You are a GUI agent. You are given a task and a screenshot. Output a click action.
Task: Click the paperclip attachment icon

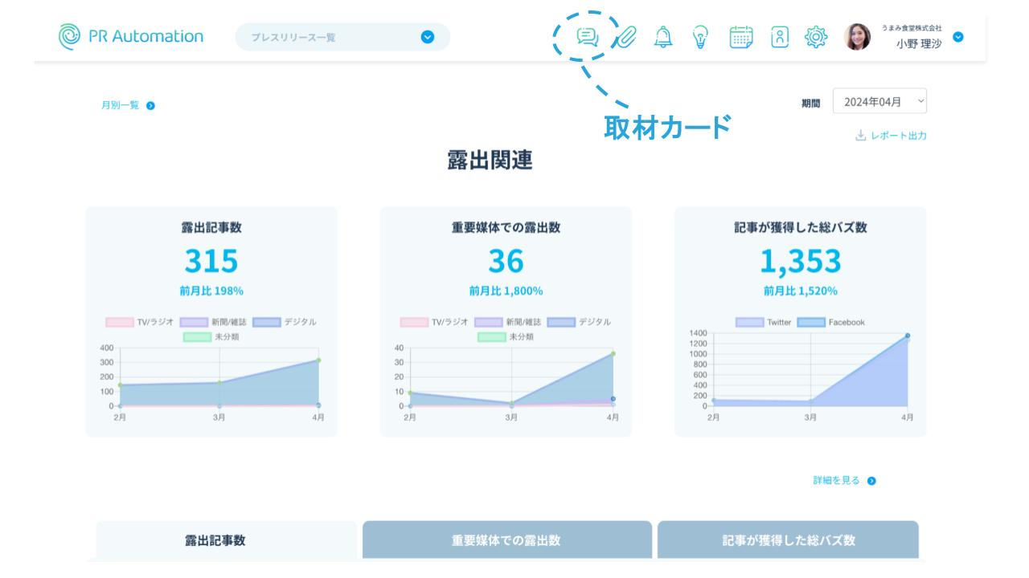pyautogui.click(x=626, y=37)
